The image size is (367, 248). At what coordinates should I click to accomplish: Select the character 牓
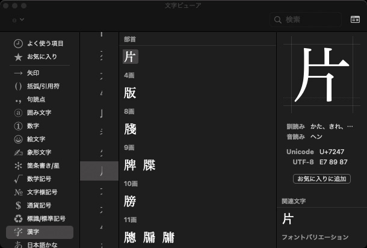130,202
